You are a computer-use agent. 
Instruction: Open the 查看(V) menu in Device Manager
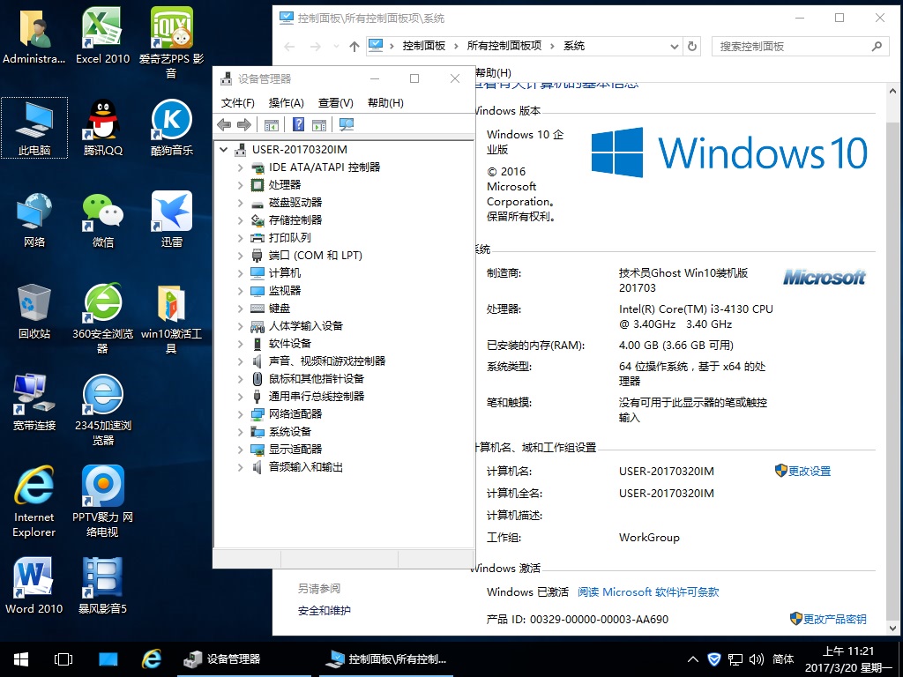(336, 103)
